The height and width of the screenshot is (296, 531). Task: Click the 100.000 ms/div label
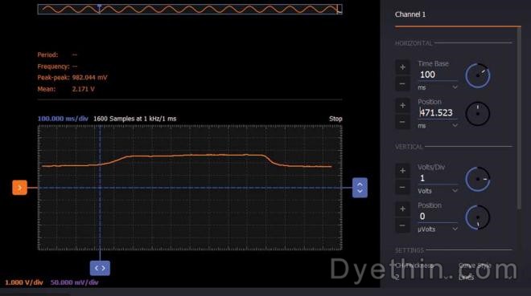(x=63, y=119)
